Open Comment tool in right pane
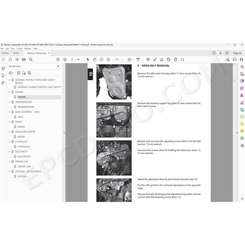This screenshot has width=245, height=245. (242, 131)
